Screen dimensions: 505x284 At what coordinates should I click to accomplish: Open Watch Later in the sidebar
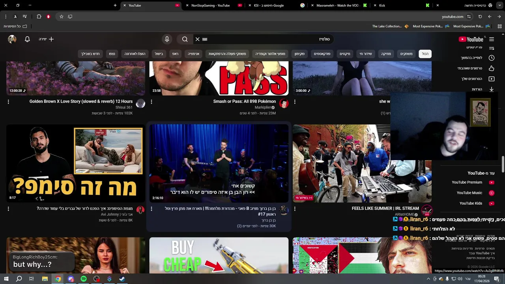pos(477,58)
